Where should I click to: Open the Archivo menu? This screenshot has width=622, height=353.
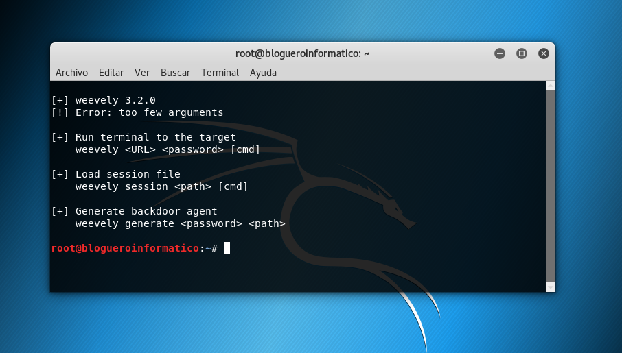pos(71,73)
